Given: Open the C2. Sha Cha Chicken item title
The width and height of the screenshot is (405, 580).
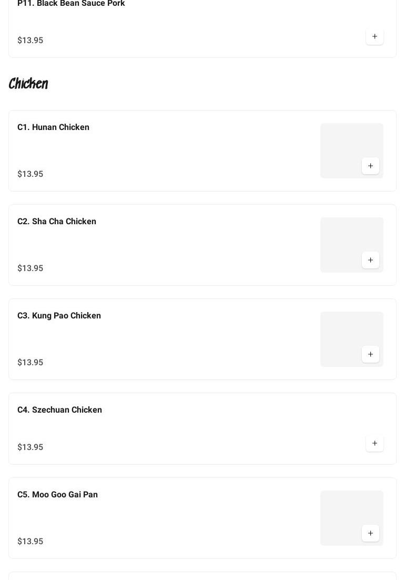Looking at the screenshot, I should [56, 222].
